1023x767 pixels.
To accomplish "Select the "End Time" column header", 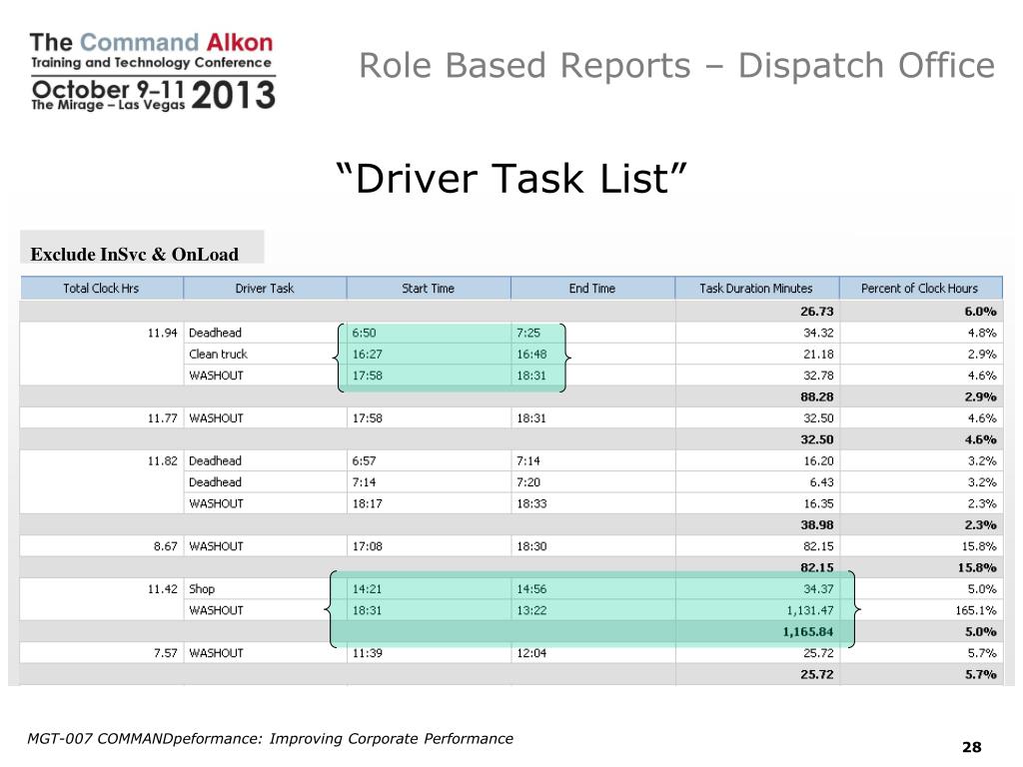I will 592,289.
